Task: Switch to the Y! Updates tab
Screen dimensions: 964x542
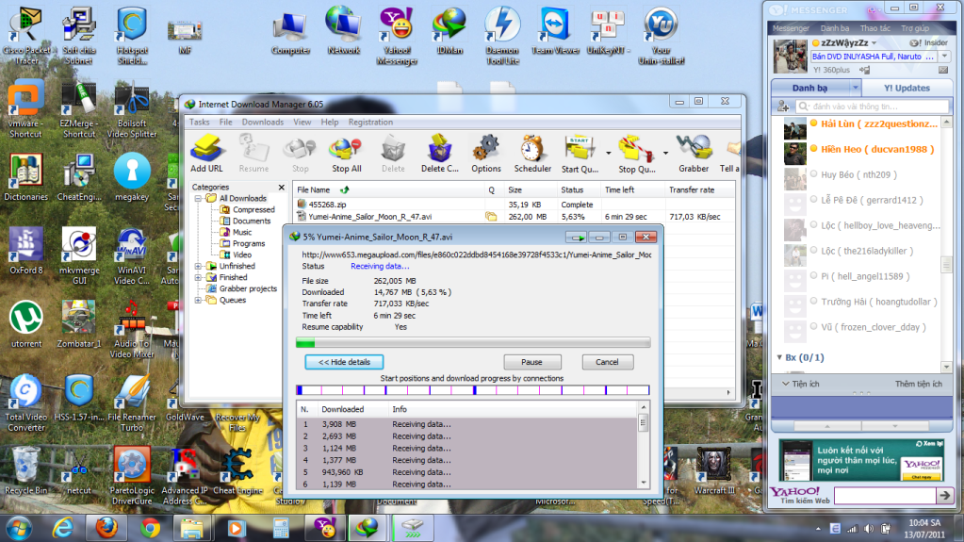Action: pos(907,88)
